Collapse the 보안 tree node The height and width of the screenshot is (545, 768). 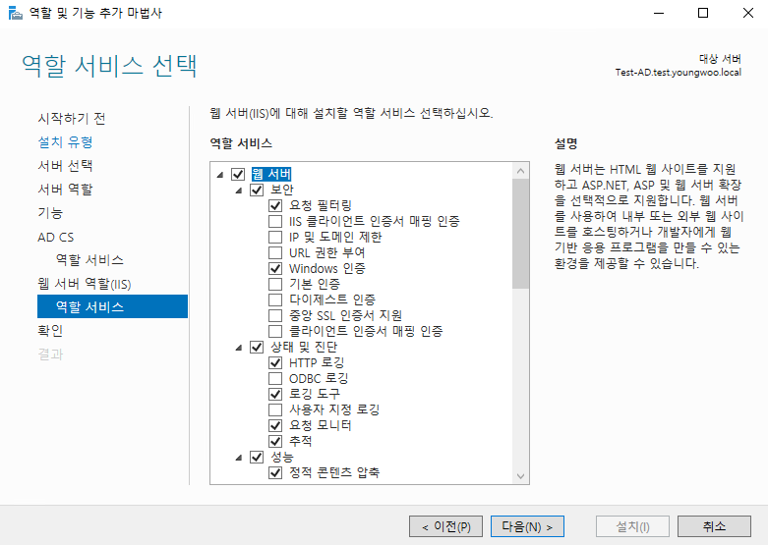239,191
